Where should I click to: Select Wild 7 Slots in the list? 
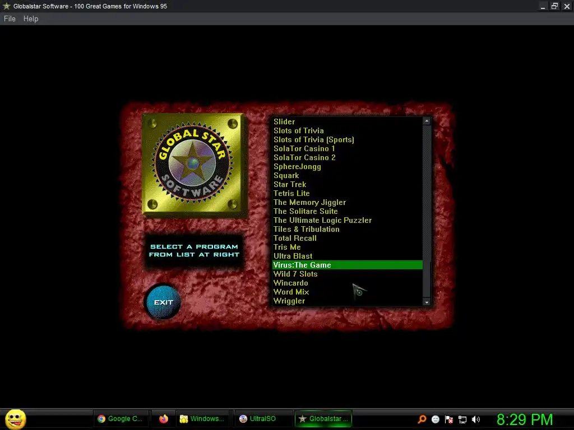348,274
